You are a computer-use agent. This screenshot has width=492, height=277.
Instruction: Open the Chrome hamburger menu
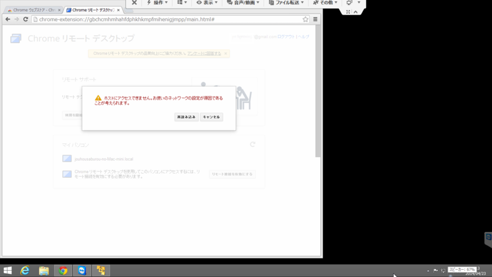tap(315, 20)
